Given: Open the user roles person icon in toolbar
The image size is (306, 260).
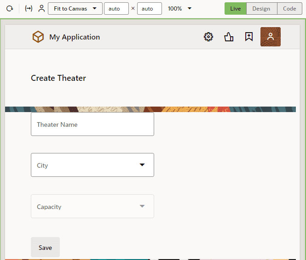Looking at the screenshot, I should [41, 9].
